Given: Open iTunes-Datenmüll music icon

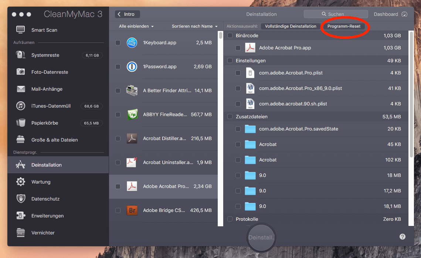Looking at the screenshot, I should point(21,106).
